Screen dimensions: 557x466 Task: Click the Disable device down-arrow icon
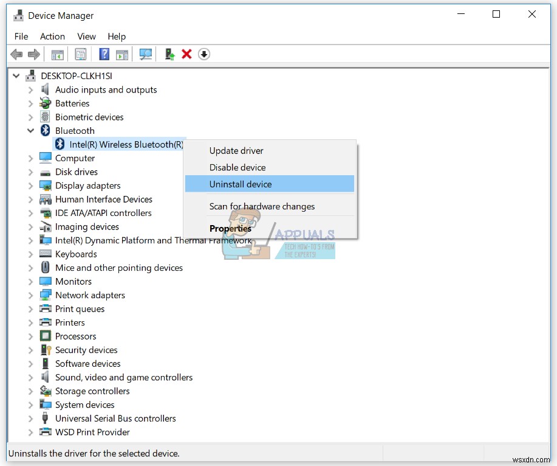pos(204,54)
